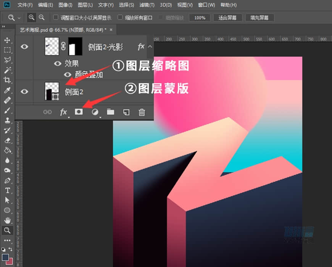Open the 视图(V) menu
The width and height of the screenshot is (332, 267).
(x=185, y=5)
